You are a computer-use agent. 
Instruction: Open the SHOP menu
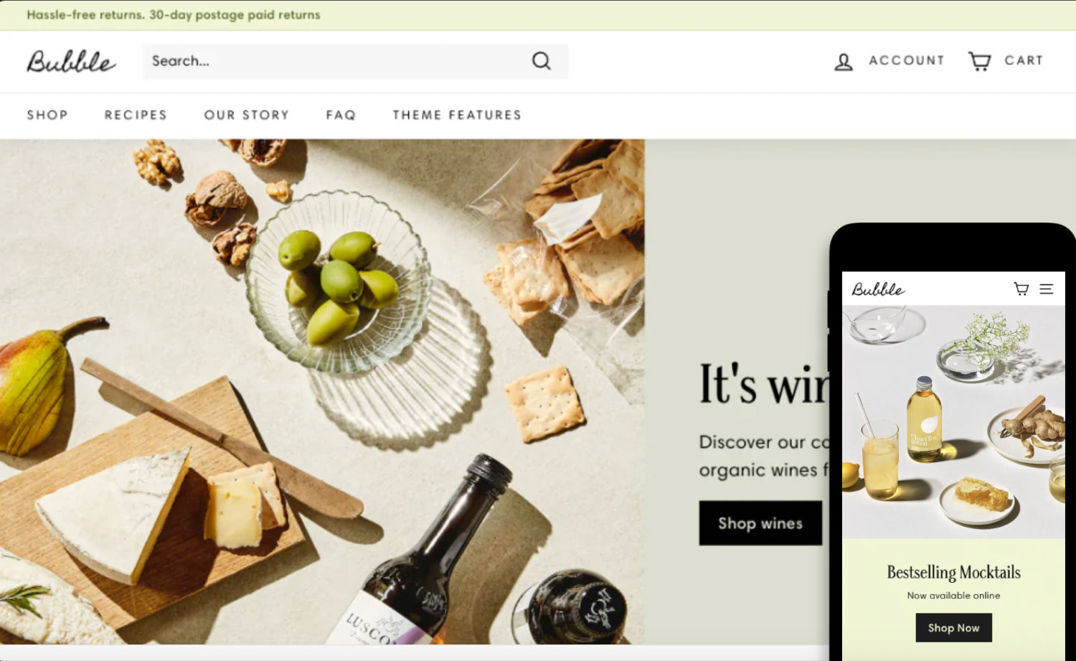pyautogui.click(x=47, y=115)
